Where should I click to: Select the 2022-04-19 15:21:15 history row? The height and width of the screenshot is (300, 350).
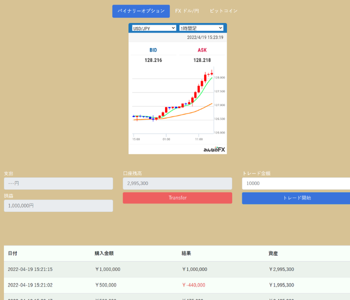(x=30, y=269)
